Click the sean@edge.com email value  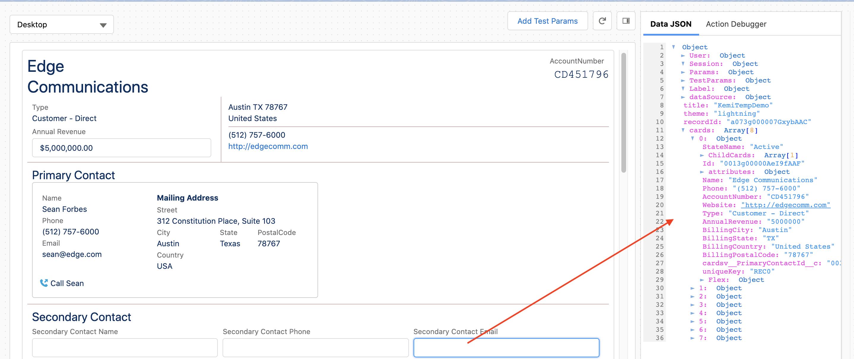(72, 254)
